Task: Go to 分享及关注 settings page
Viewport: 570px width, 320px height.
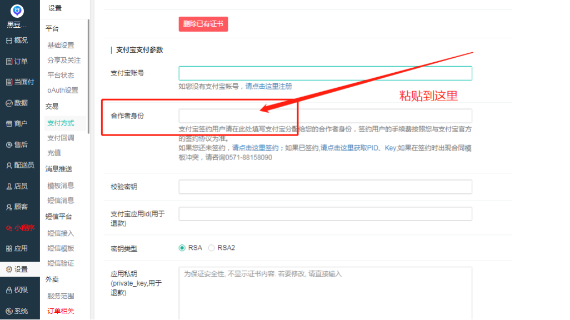Action: 64,61
